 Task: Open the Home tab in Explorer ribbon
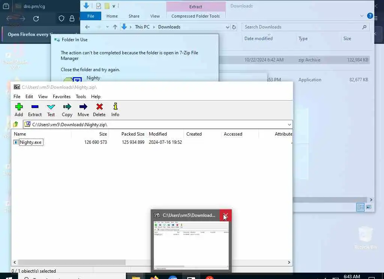(x=112, y=16)
